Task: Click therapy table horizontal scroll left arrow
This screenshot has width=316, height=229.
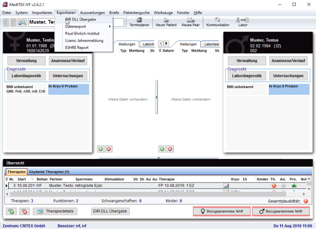Action: coord(7,194)
